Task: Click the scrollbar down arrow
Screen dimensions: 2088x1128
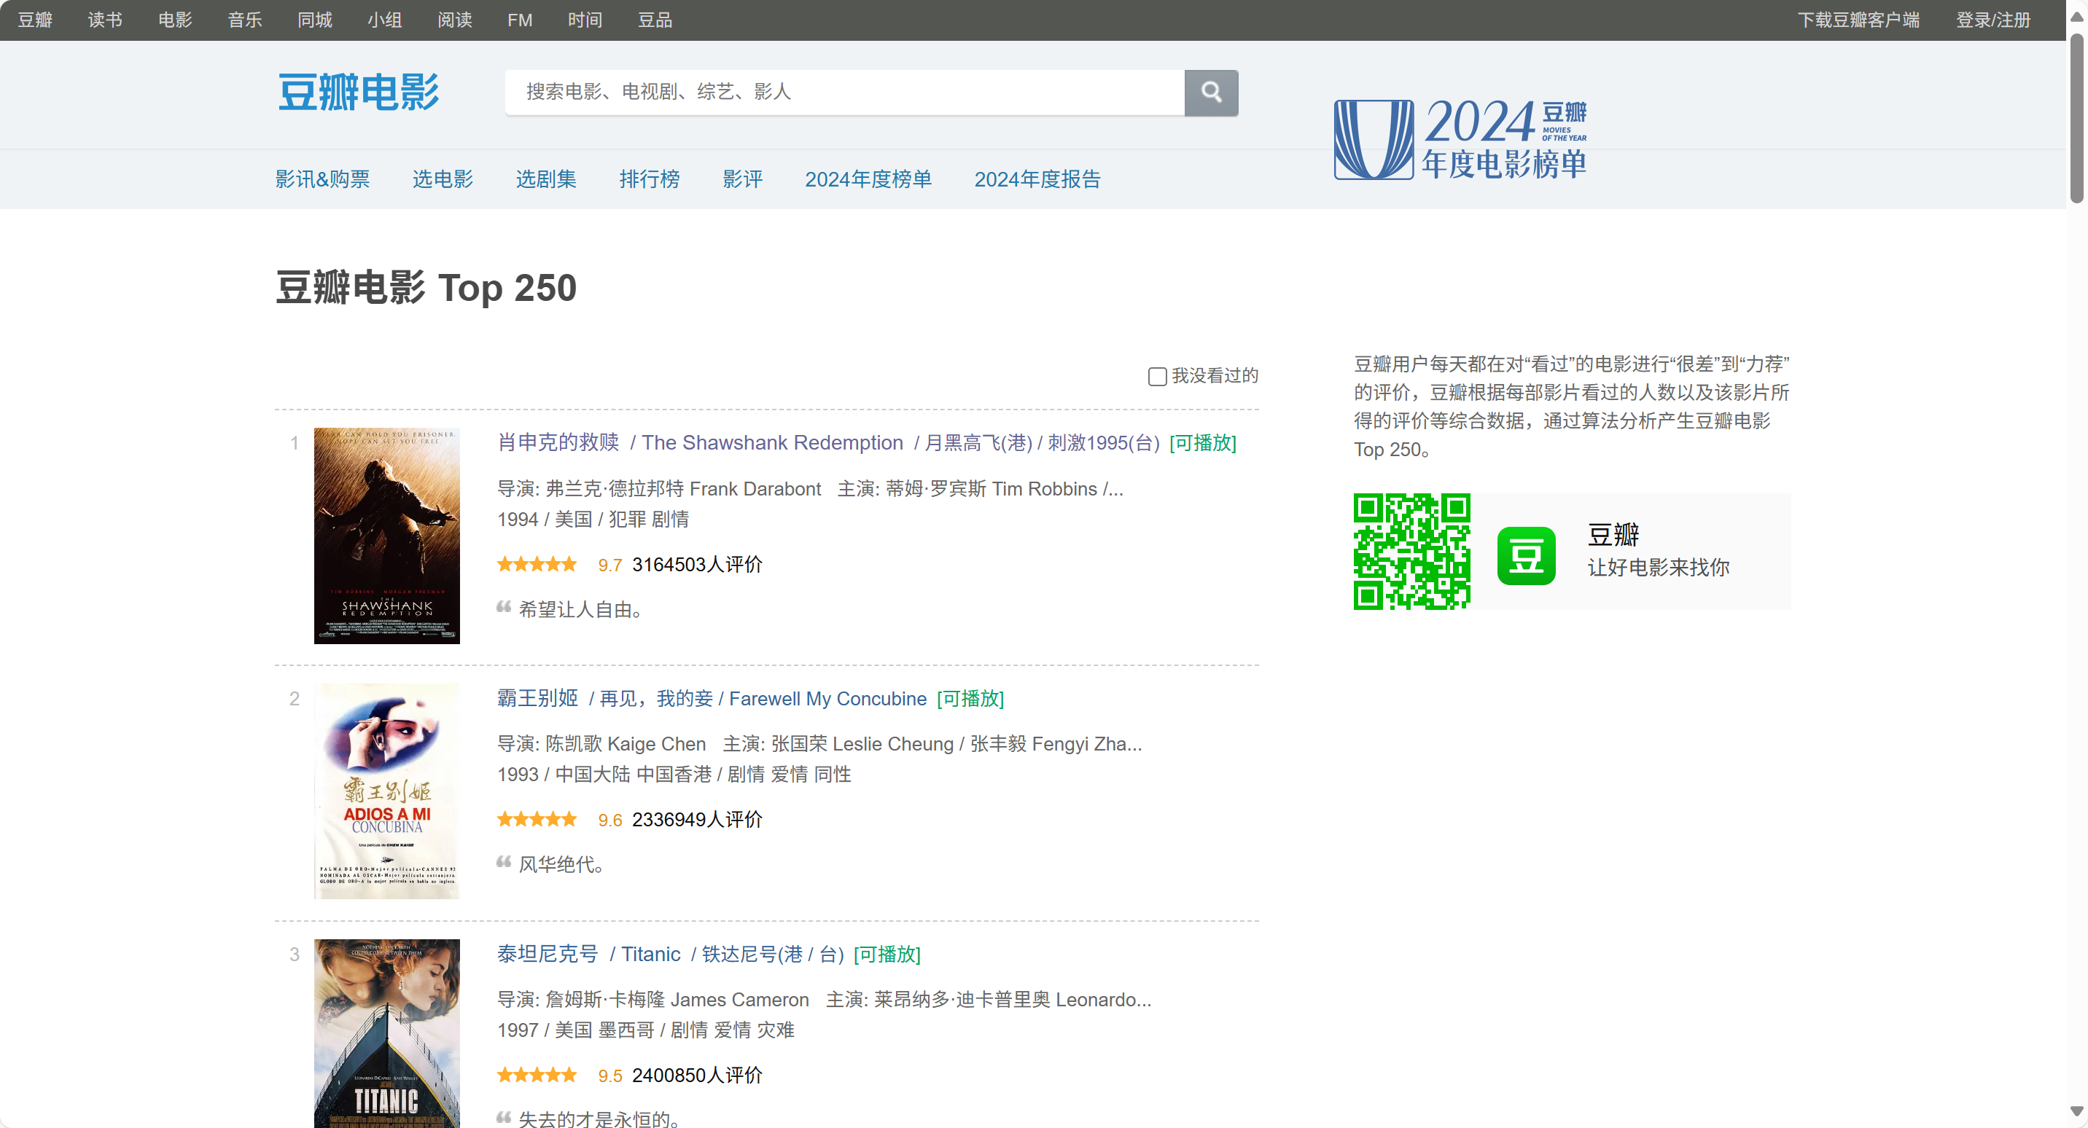Action: pos(2076,1112)
